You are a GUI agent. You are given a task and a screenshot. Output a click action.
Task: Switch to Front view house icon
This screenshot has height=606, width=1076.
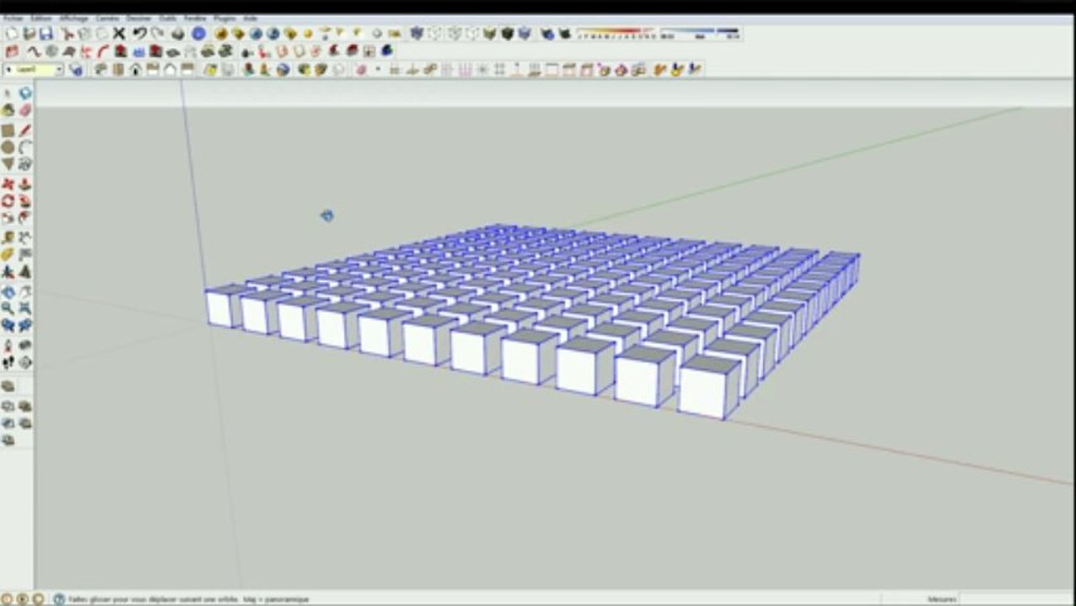(135, 70)
